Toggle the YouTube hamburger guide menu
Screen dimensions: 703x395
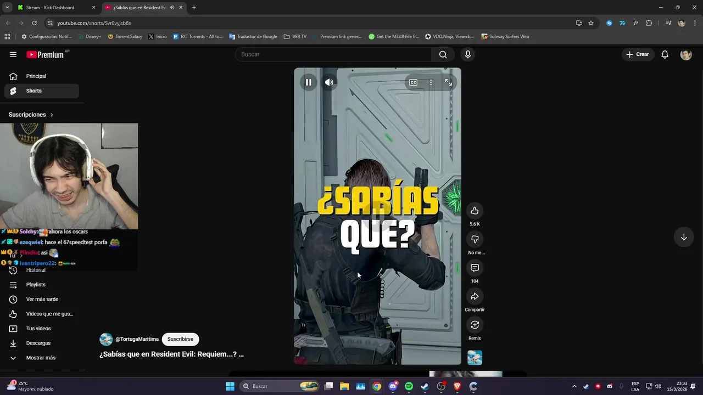(13, 54)
